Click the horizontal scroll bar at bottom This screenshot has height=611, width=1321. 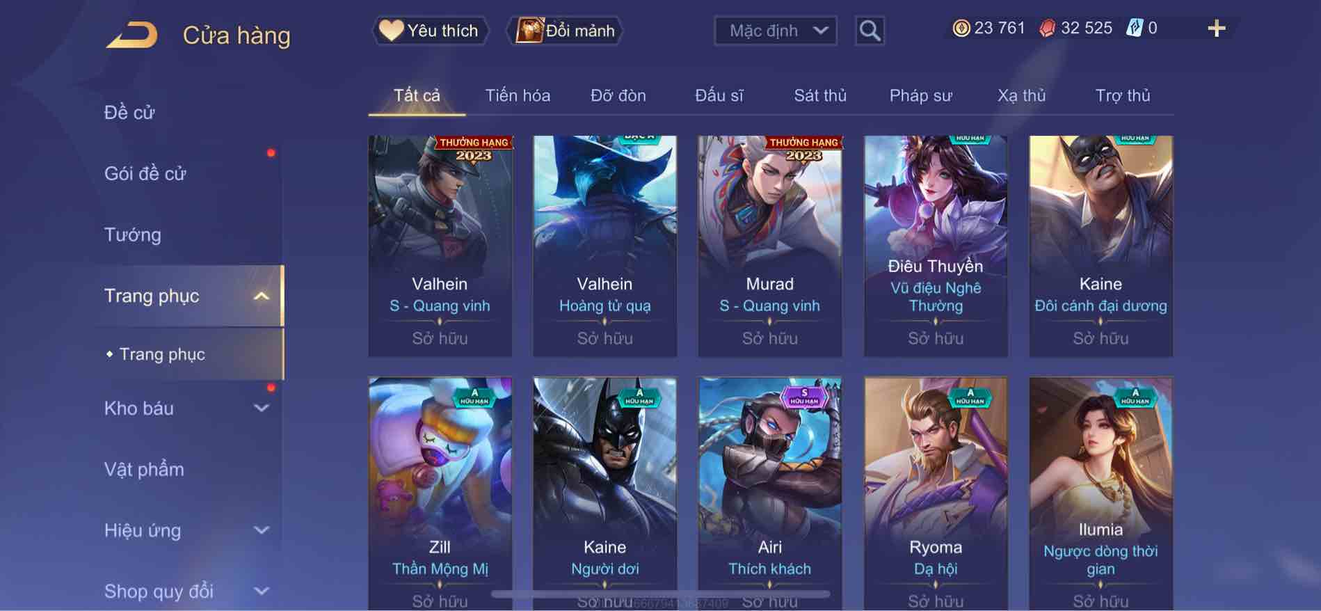[660, 594]
